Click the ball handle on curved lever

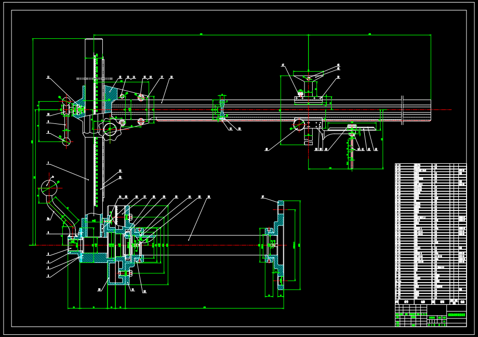pos(49,188)
